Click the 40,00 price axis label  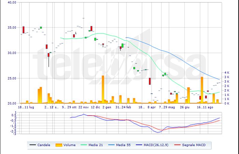[12, 2]
